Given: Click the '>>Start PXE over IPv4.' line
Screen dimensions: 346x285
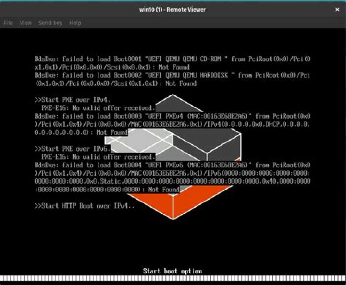Looking at the screenshot, I should pyautogui.click(x=72, y=100).
